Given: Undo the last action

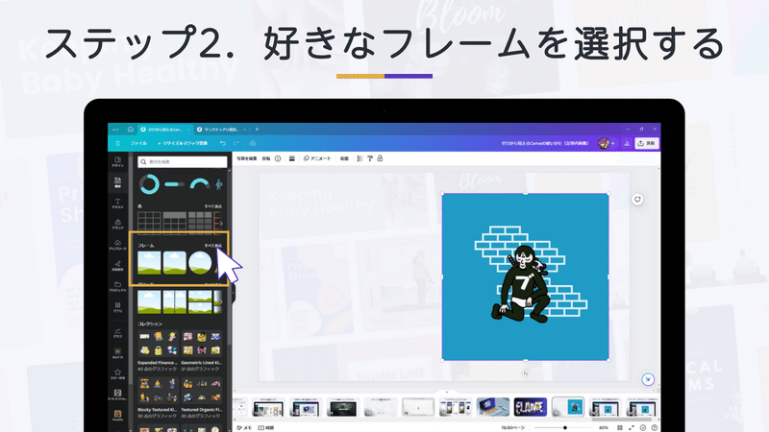Looking at the screenshot, I should click(x=223, y=143).
